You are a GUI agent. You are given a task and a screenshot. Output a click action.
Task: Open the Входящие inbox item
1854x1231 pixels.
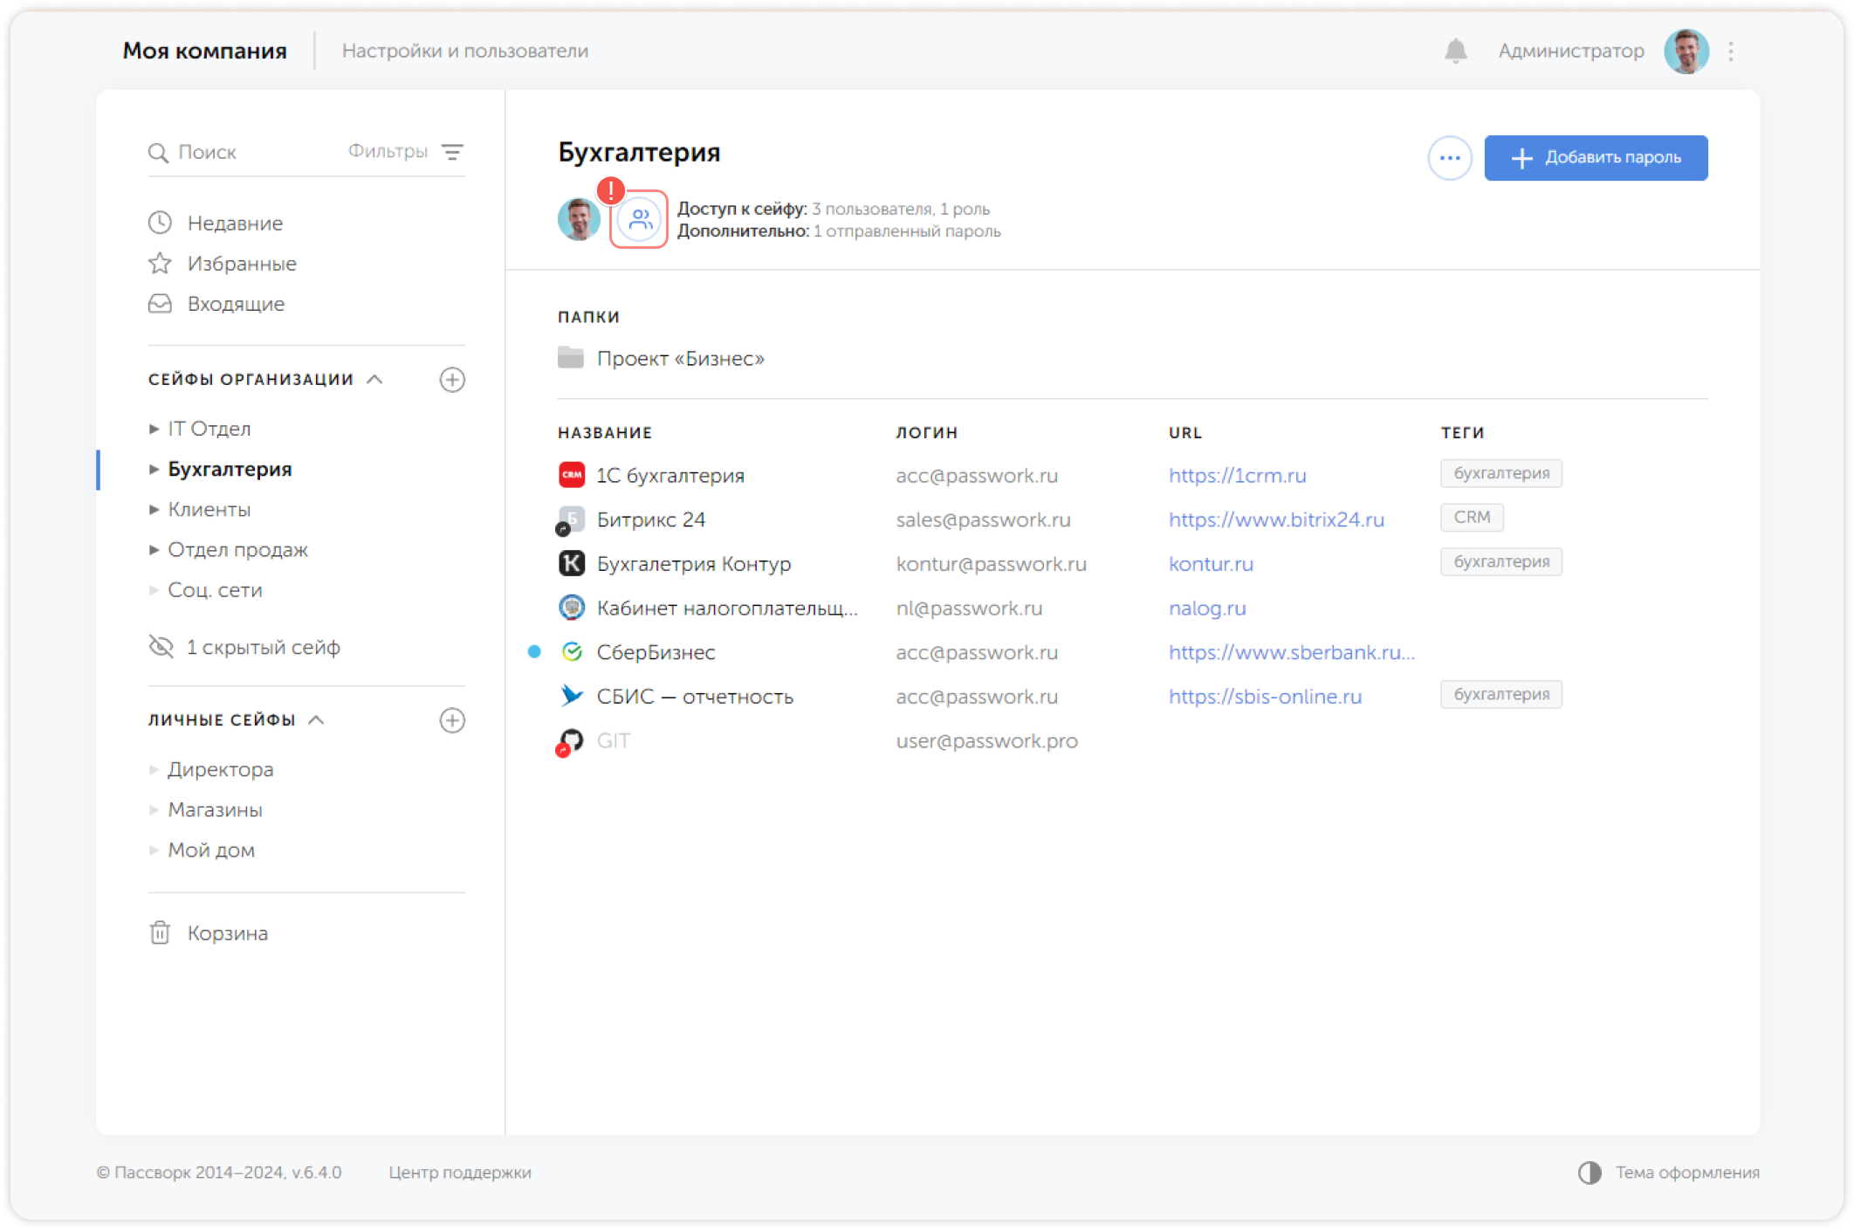(236, 304)
